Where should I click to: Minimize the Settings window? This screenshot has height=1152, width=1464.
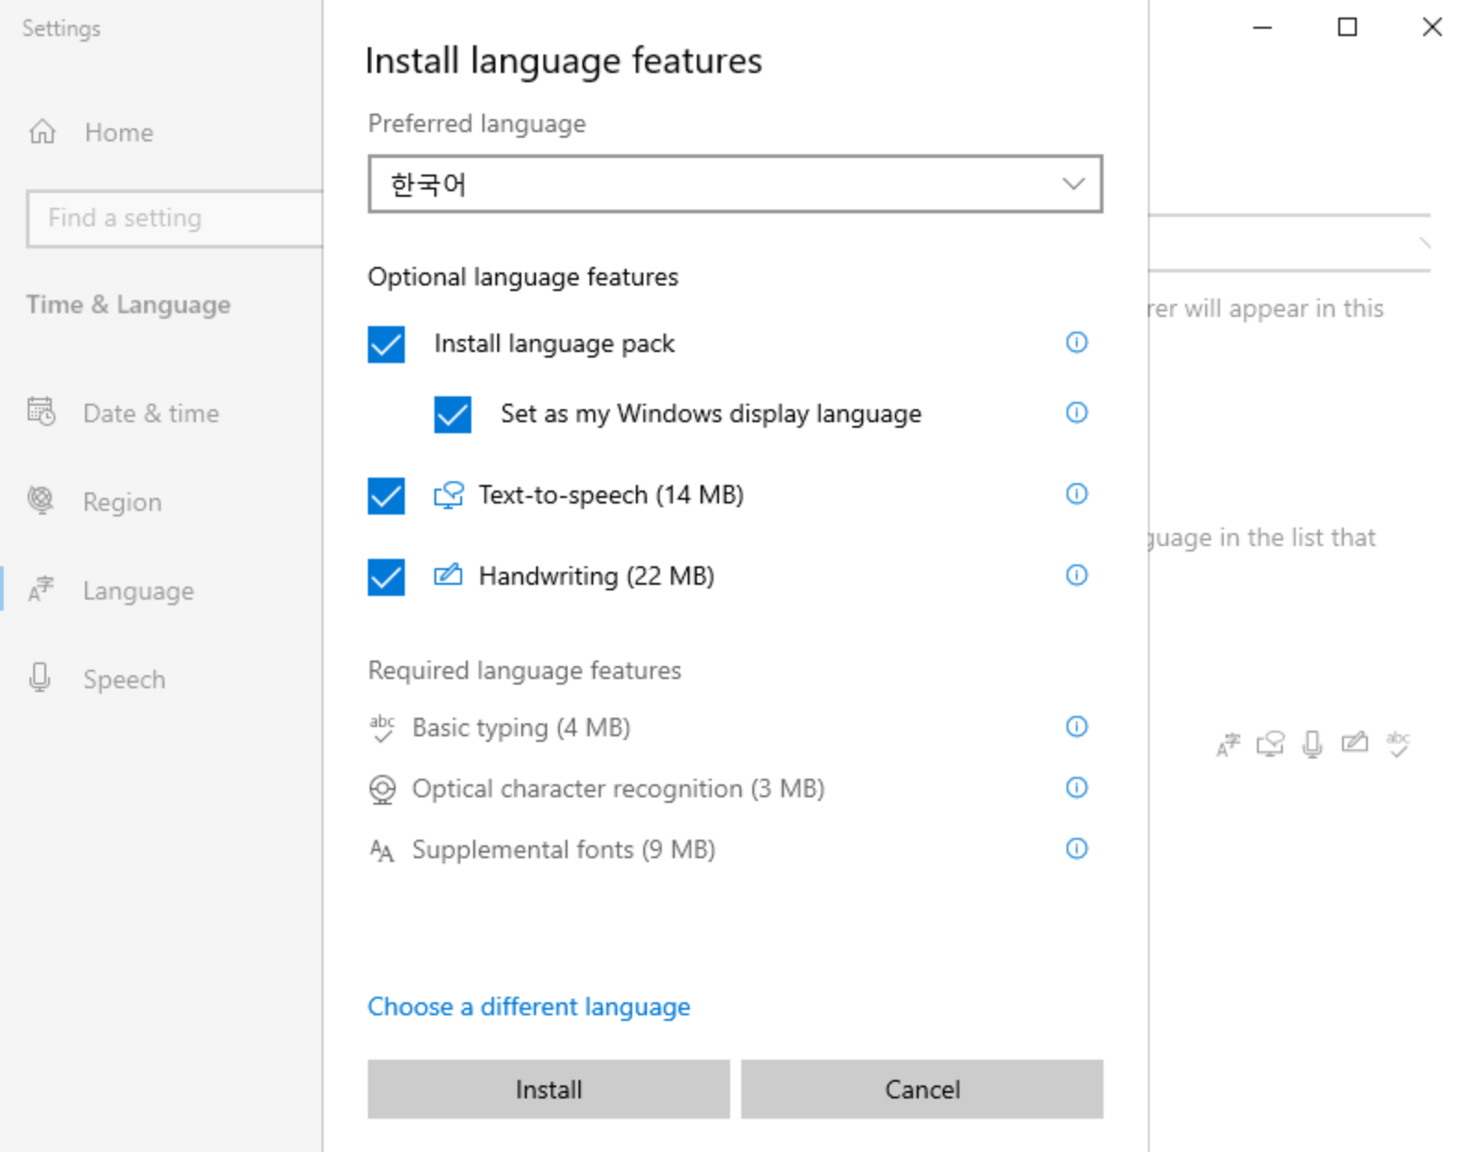coord(1263,27)
